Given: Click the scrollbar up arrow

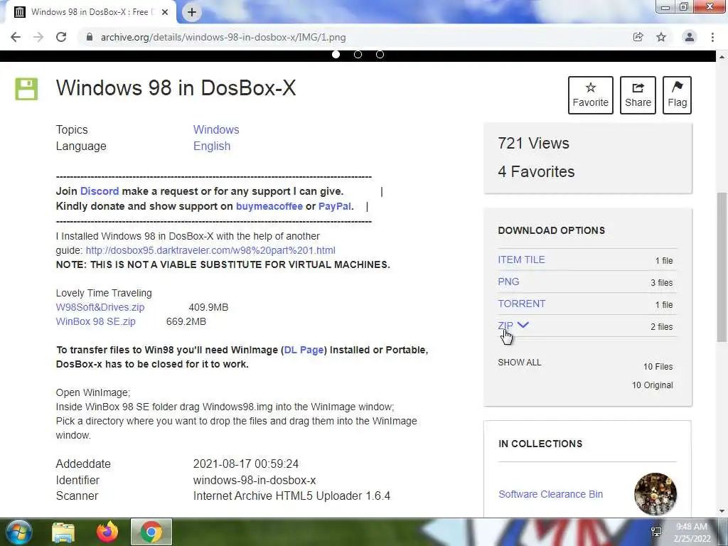Looking at the screenshot, I should pos(722,57).
